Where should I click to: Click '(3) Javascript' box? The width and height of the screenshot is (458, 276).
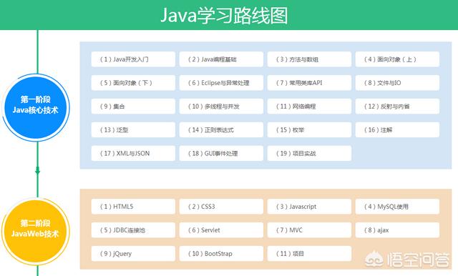pyautogui.click(x=309, y=207)
